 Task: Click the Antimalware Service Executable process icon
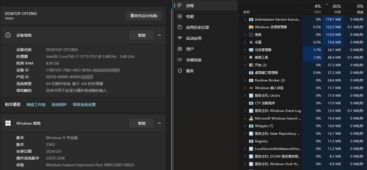(x=251, y=19)
